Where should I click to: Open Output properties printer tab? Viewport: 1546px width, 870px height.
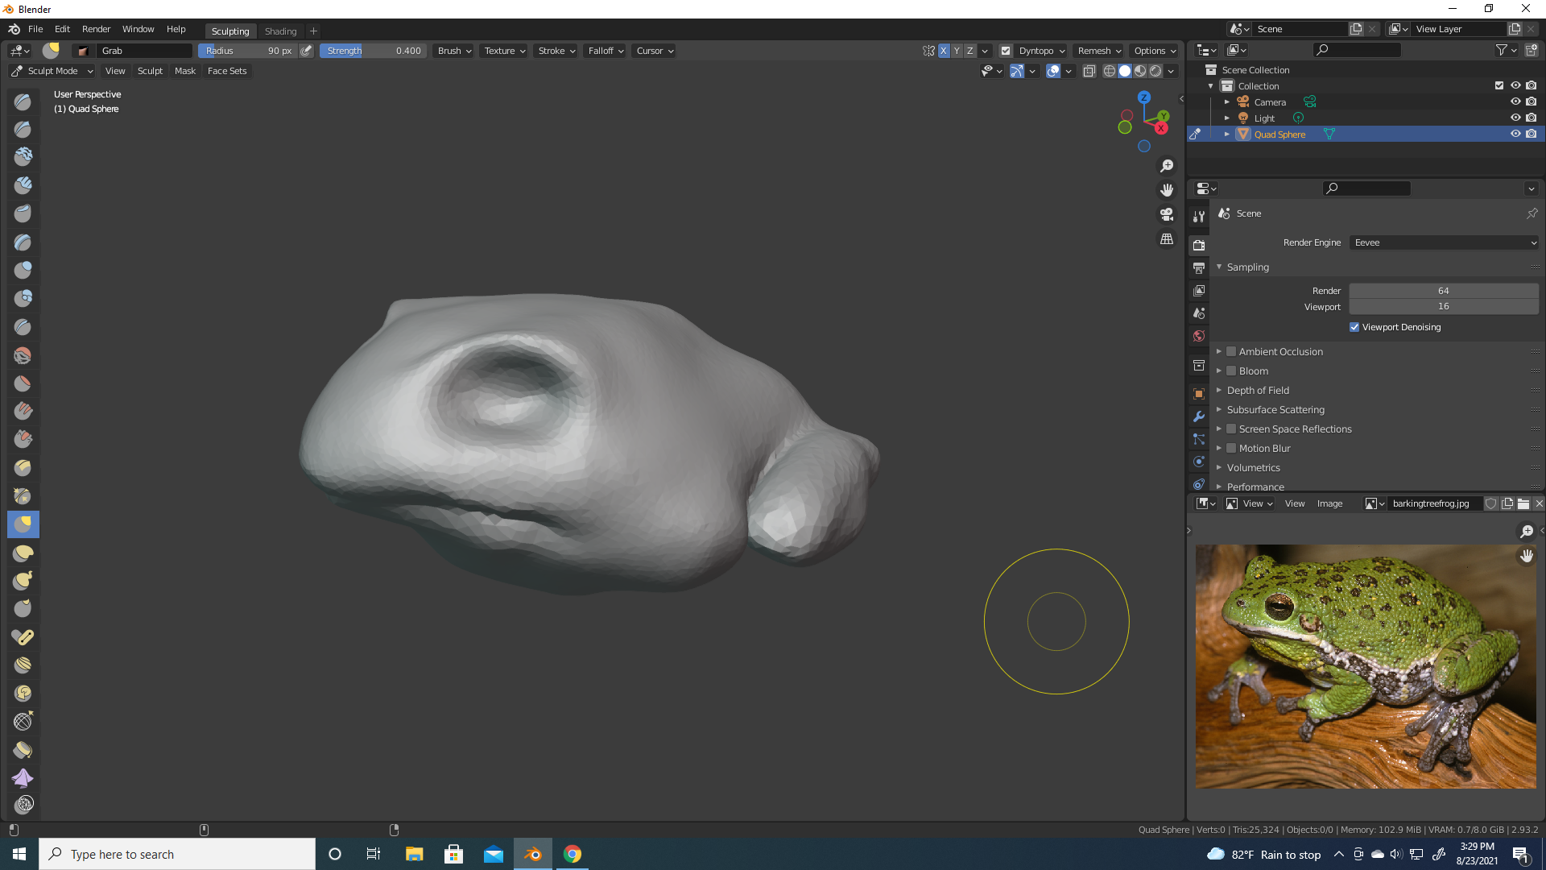coord(1199,267)
